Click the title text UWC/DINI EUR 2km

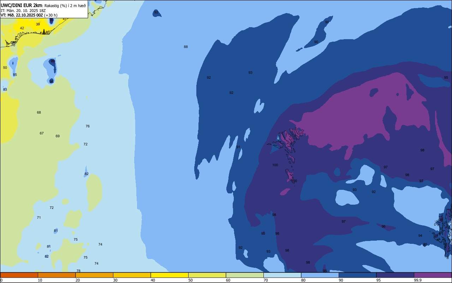point(22,5)
